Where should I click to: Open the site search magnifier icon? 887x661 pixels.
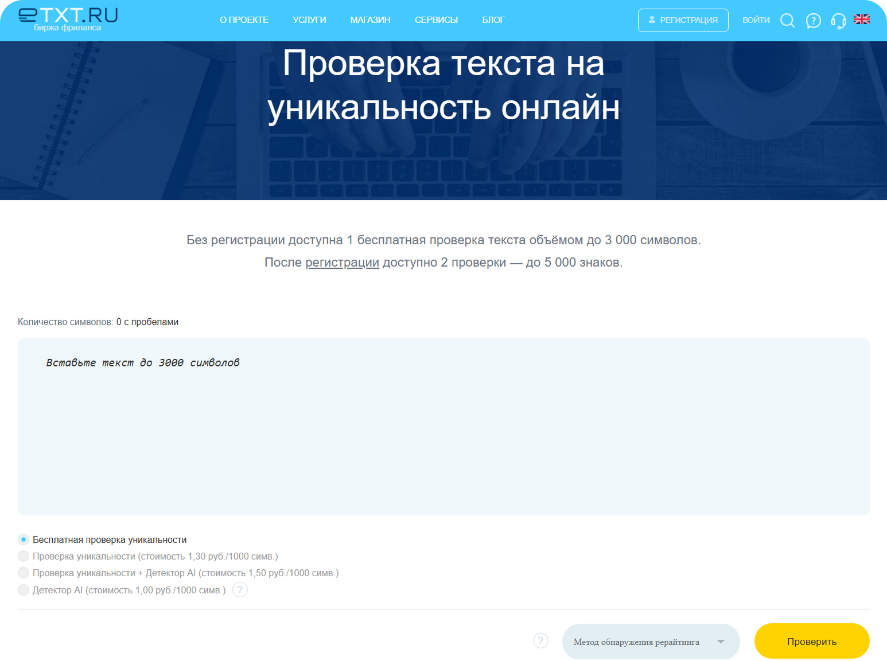pyautogui.click(x=788, y=21)
